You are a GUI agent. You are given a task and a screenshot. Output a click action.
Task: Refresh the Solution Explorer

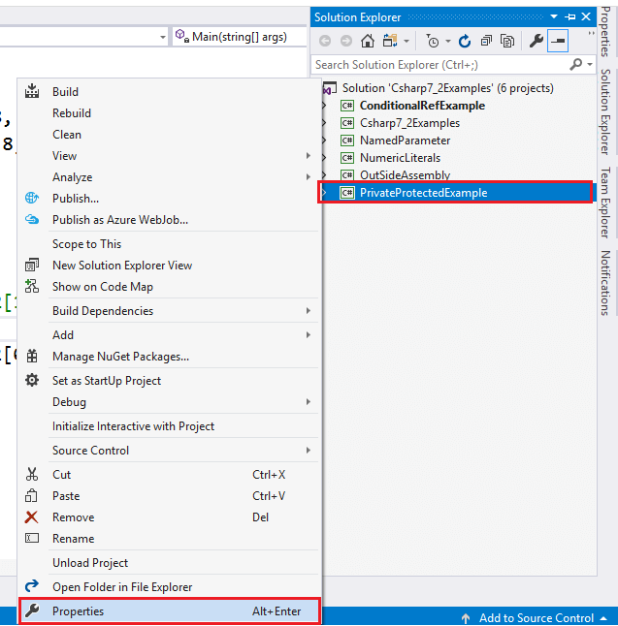tap(464, 41)
